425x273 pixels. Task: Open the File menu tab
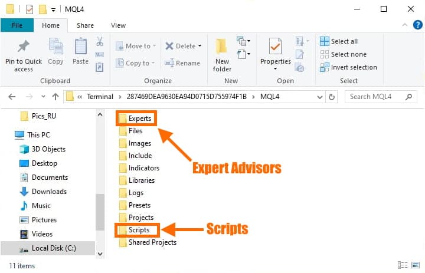17,25
